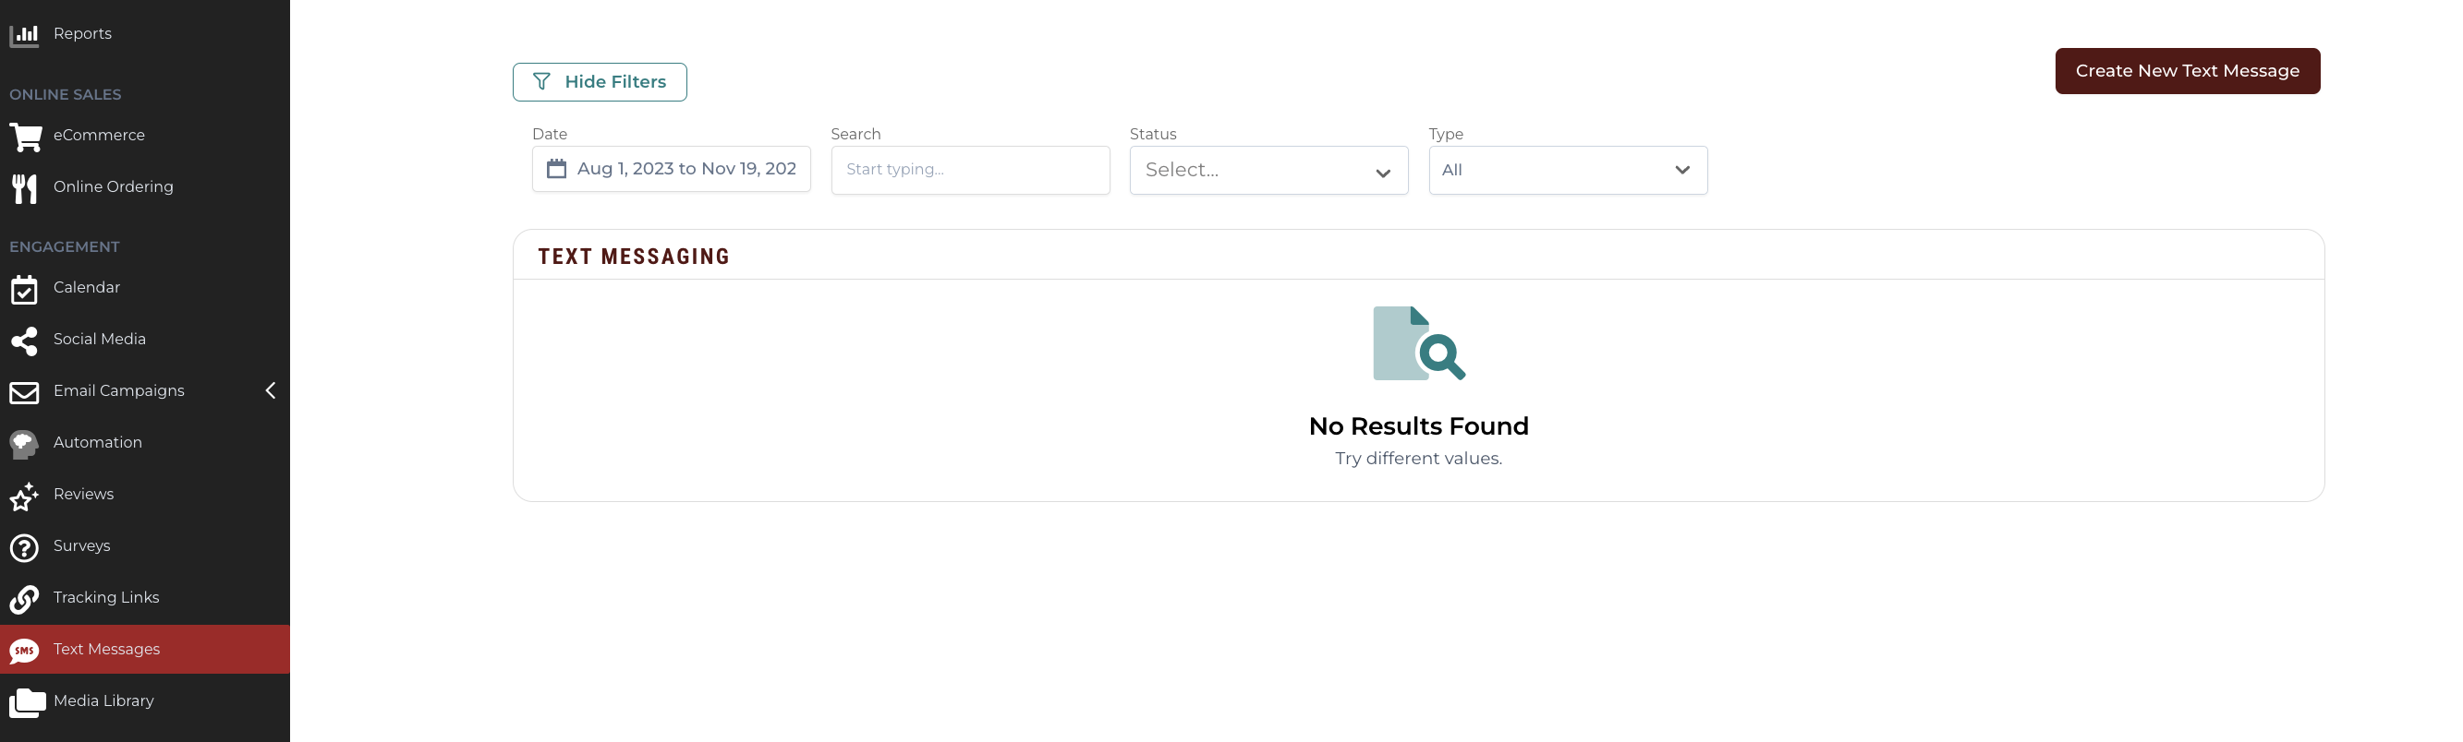Viewport: 2463px width, 742px height.
Task: Open Email Campaigns in sidebar
Action: point(144,390)
